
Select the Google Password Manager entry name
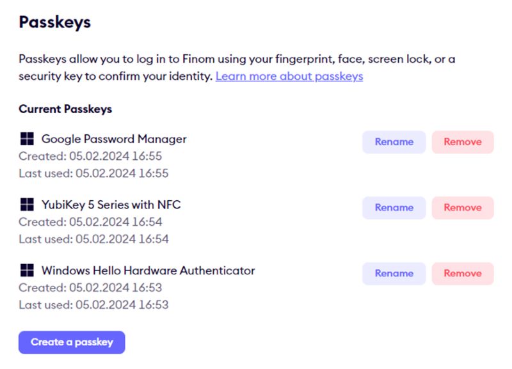114,139
